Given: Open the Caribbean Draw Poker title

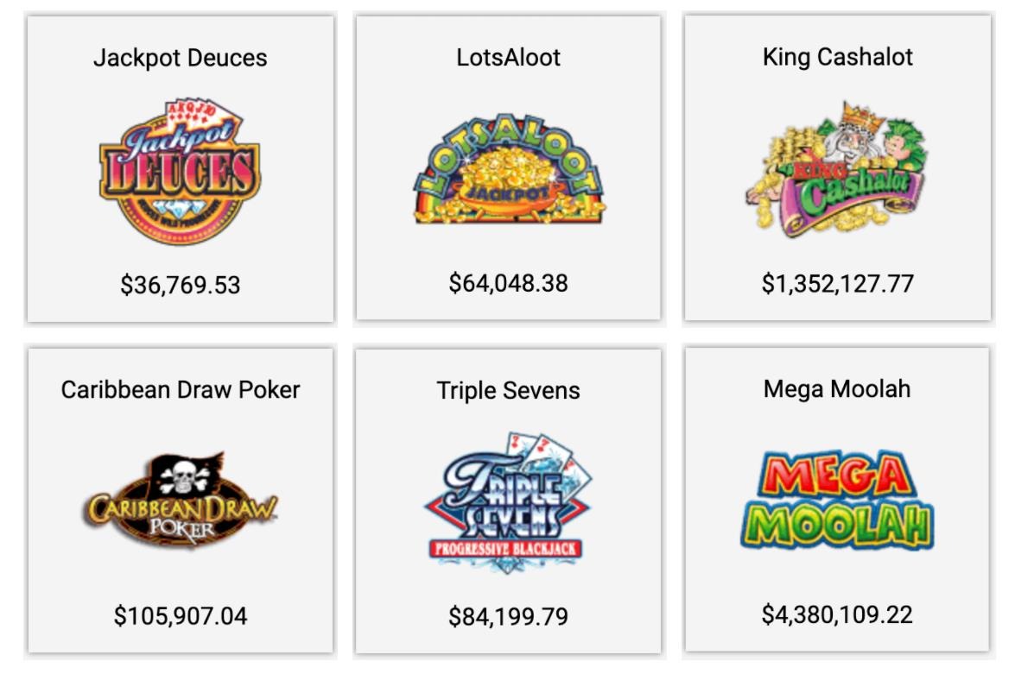Looking at the screenshot, I should (x=181, y=390).
